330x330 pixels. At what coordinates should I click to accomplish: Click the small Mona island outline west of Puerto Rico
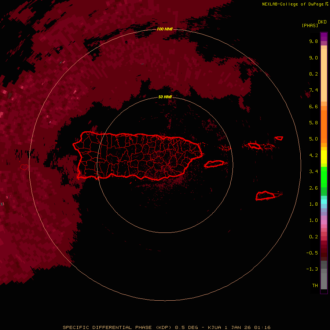[24, 167]
